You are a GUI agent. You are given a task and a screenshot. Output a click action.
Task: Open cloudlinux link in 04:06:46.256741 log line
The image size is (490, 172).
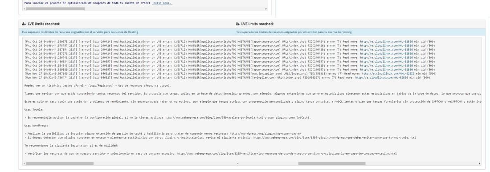pos(386,58)
